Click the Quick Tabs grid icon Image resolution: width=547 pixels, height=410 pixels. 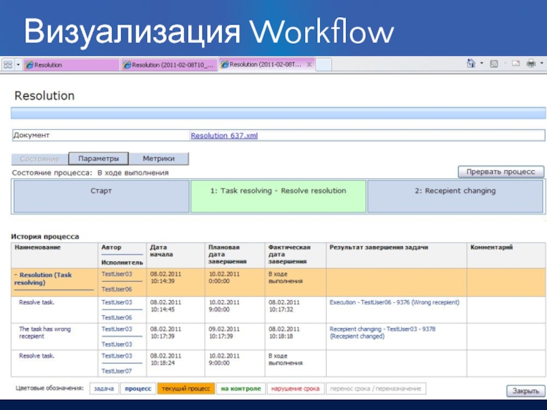click(x=8, y=64)
